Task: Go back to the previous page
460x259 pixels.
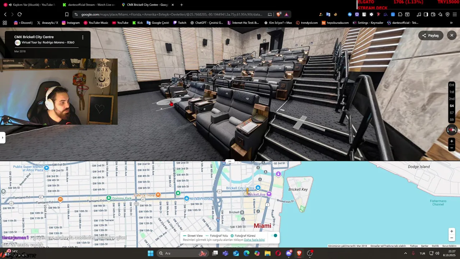Action: (5, 14)
